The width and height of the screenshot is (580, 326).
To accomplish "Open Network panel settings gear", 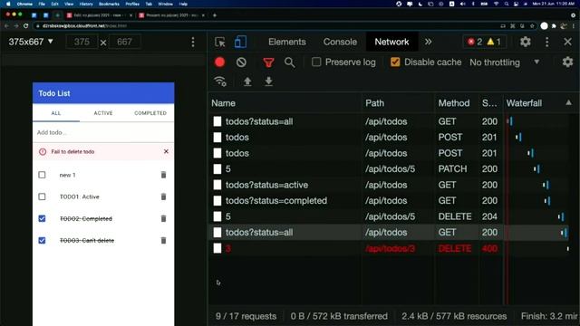I will pos(567,62).
